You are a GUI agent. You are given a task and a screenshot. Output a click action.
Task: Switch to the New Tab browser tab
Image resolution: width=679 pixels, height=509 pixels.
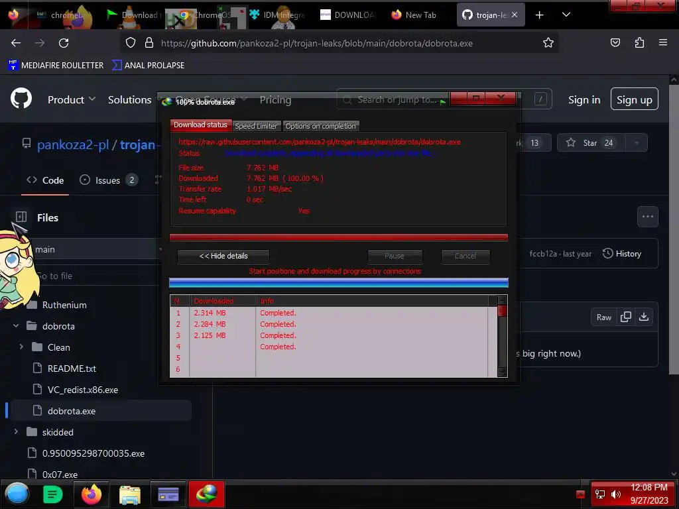coord(414,15)
